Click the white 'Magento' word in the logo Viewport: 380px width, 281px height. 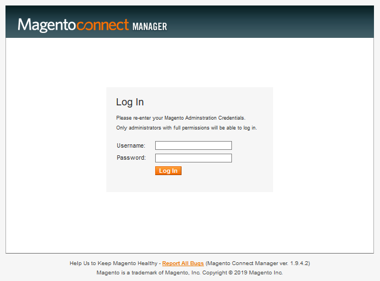47,25
